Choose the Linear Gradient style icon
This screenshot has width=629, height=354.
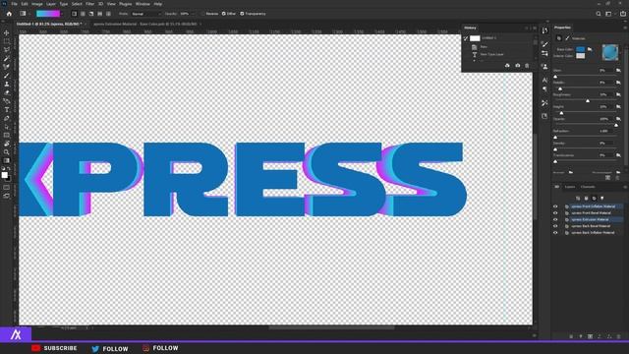pos(75,14)
